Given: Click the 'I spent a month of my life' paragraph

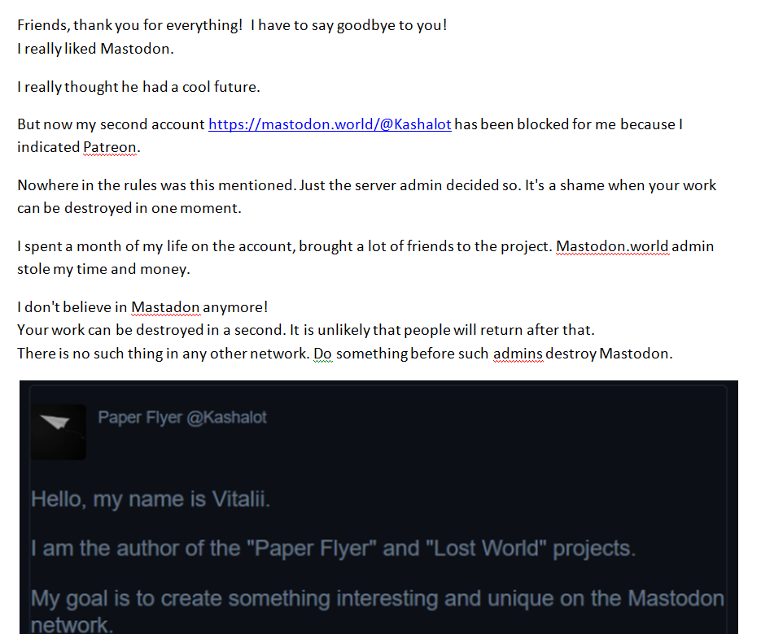Looking at the screenshot, I should [x=365, y=258].
